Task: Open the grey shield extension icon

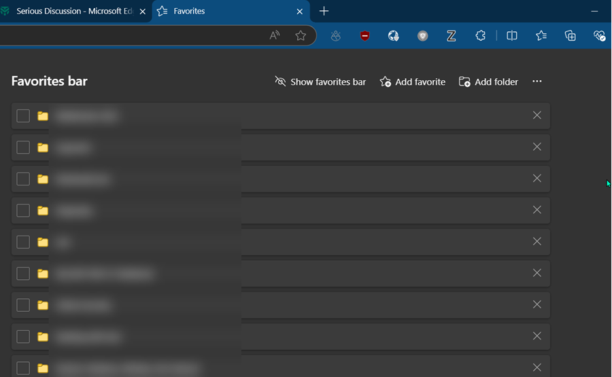Action: (x=423, y=36)
